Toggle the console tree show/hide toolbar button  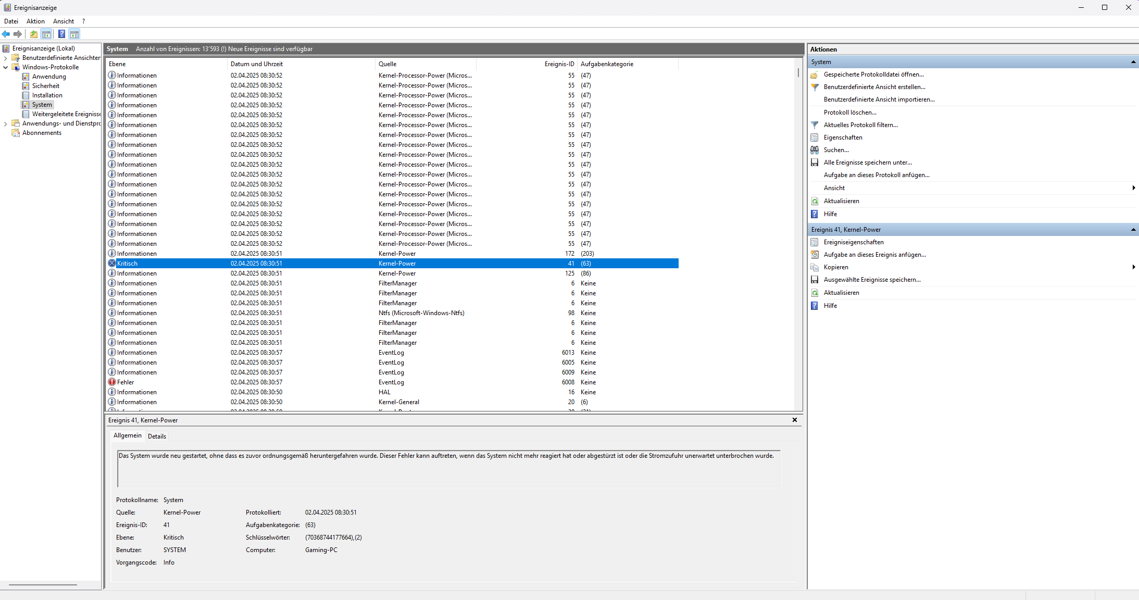(46, 34)
